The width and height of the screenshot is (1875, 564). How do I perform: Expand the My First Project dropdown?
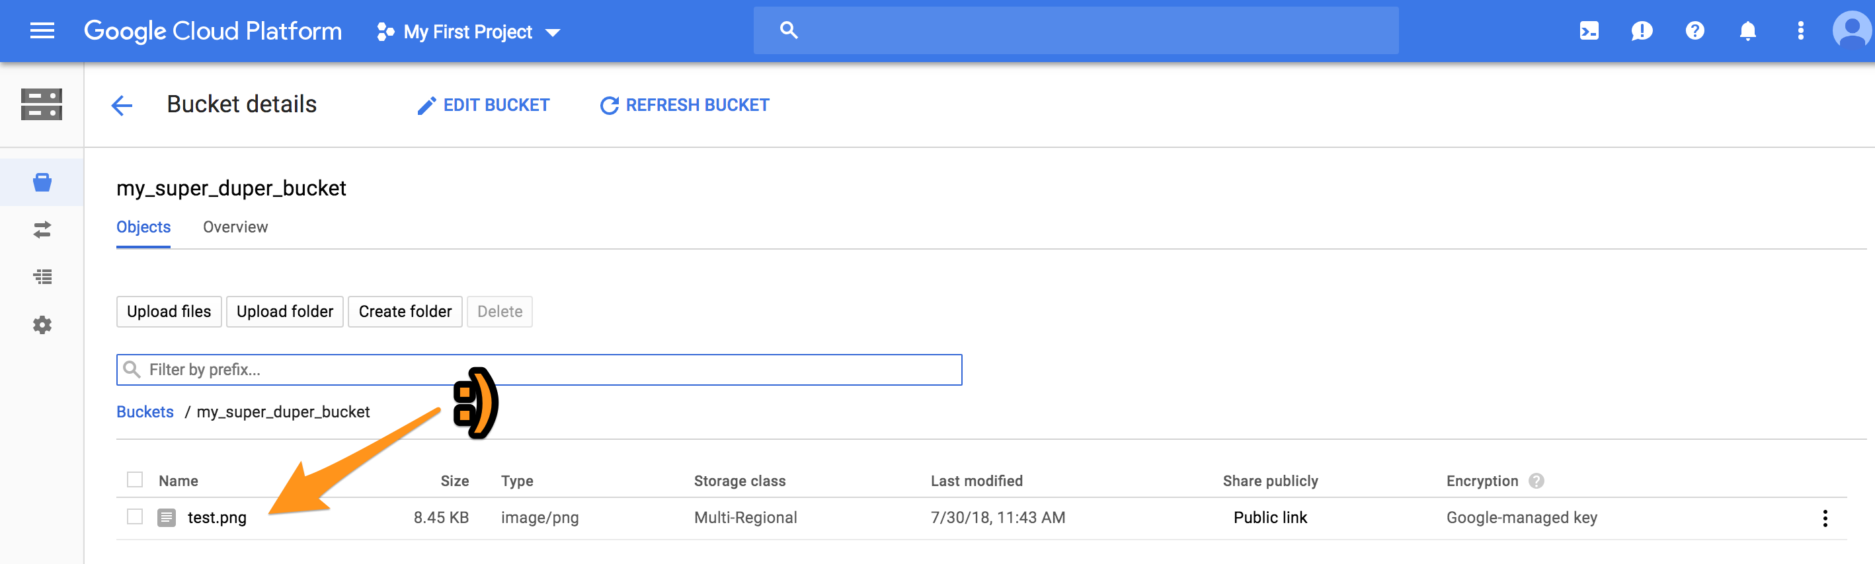[467, 32]
